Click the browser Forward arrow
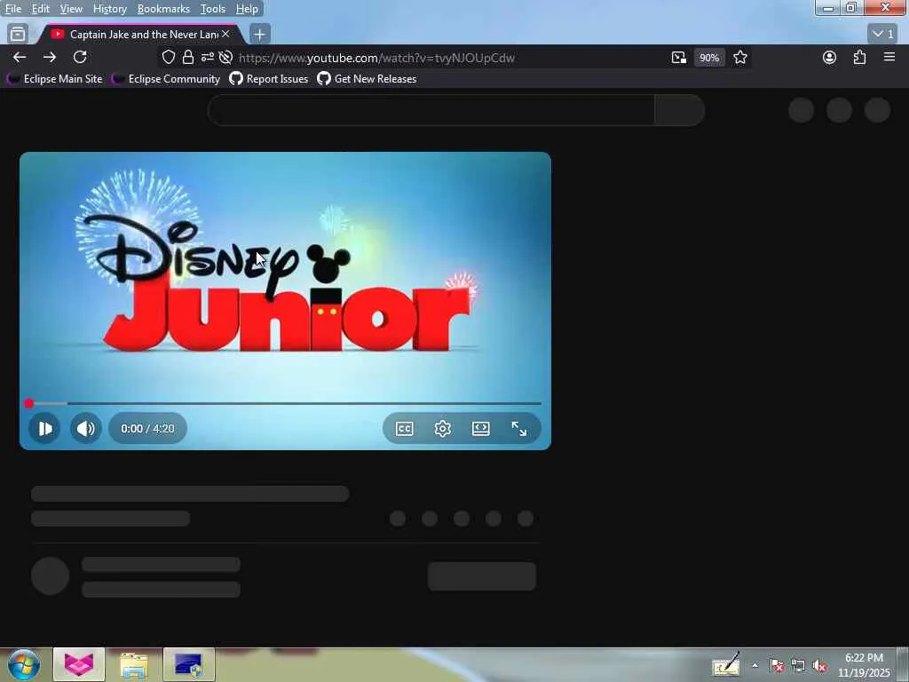The height and width of the screenshot is (682, 909). coord(50,57)
